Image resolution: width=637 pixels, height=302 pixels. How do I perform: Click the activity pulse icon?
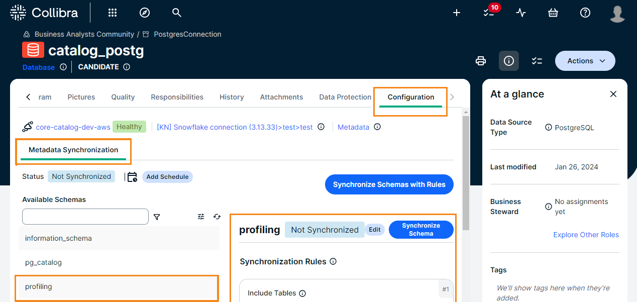[x=521, y=13]
